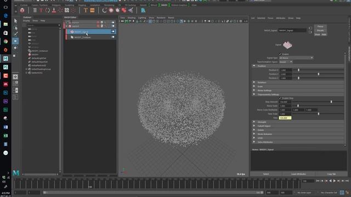Viewport: 351px width, 197px height.
Task: Switch to the MASH shelf tab
Action: [x=164, y=5]
